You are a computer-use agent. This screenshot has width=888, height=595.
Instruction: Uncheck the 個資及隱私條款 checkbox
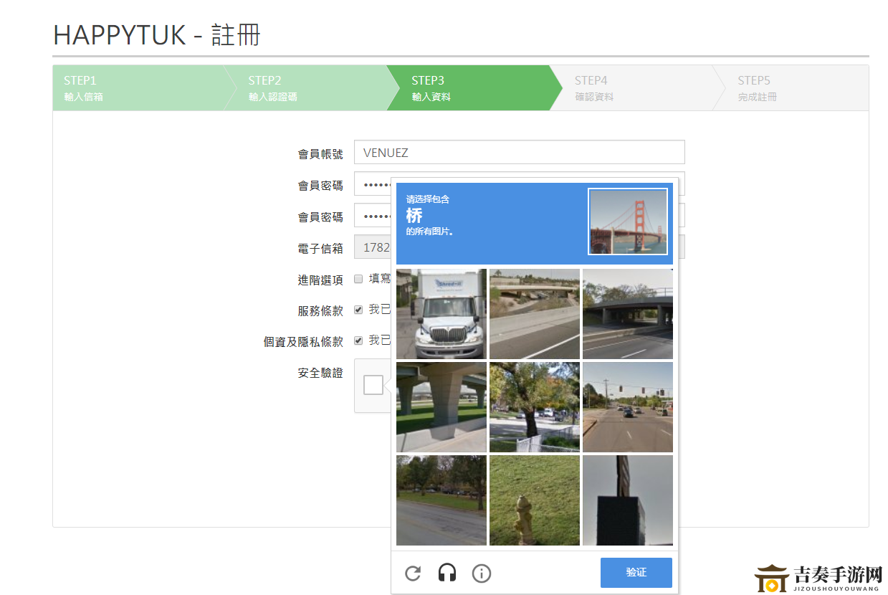tap(358, 341)
